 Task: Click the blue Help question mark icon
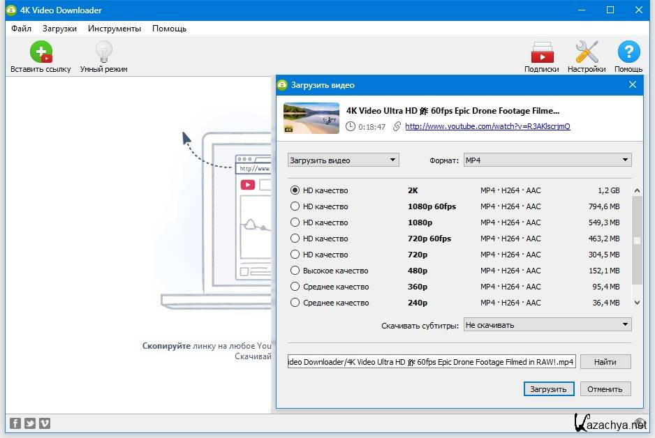point(628,52)
